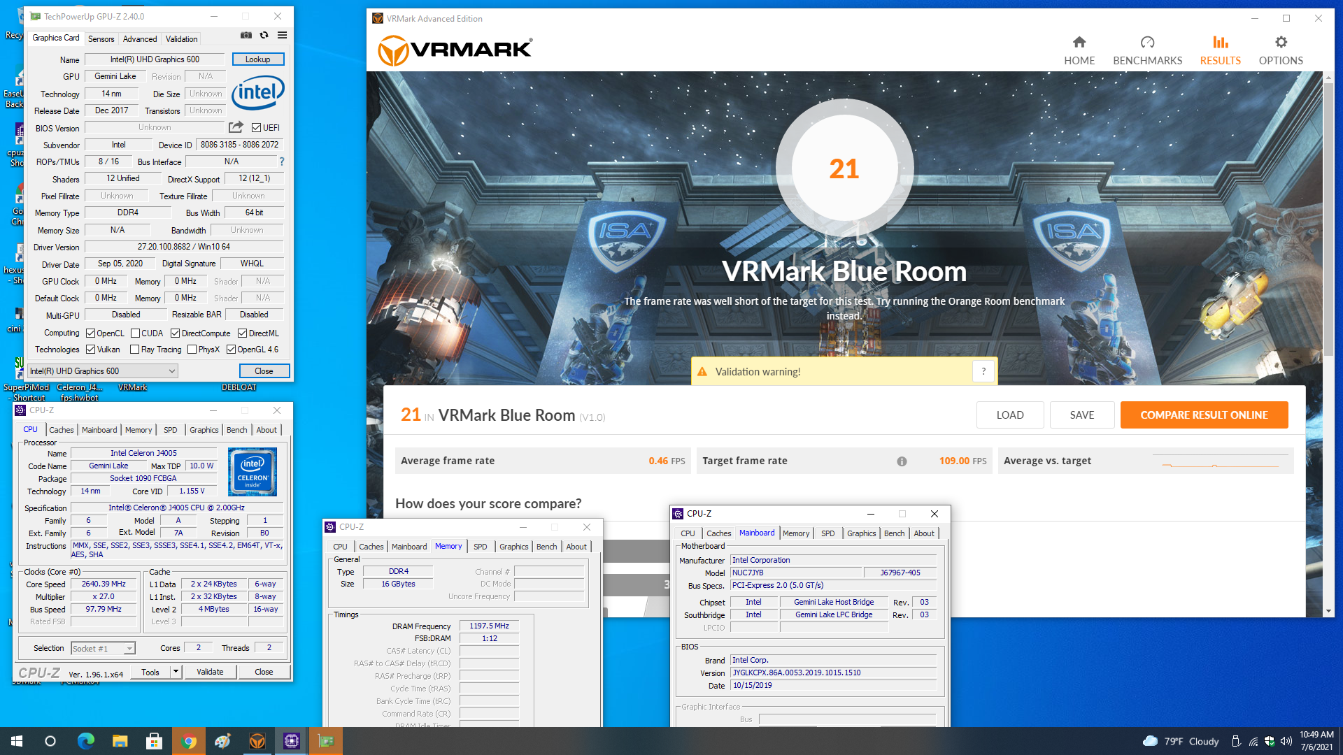
Task: Open the GPU-Z hamburger menu
Action: pos(282,35)
